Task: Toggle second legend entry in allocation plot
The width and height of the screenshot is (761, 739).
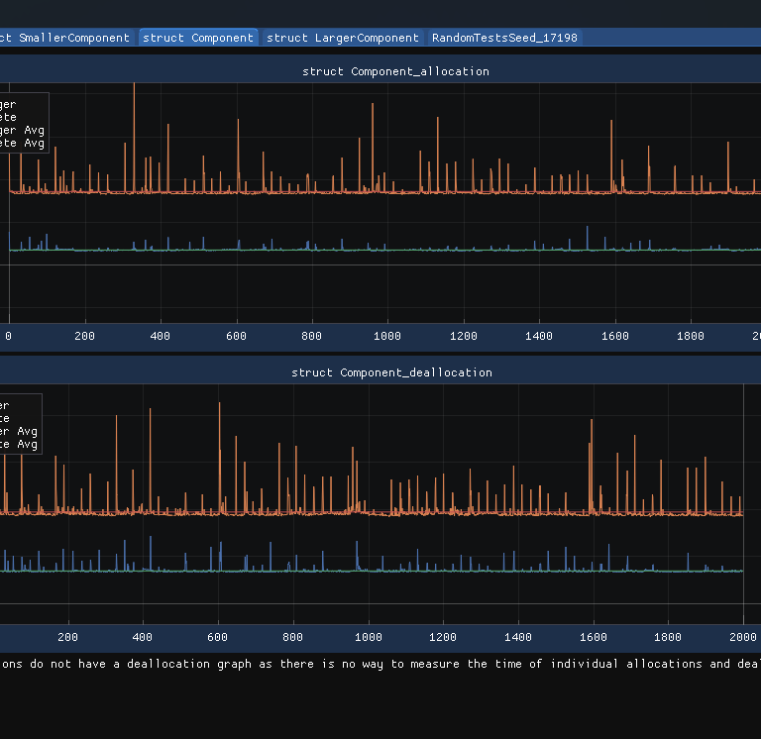Action: (8, 117)
